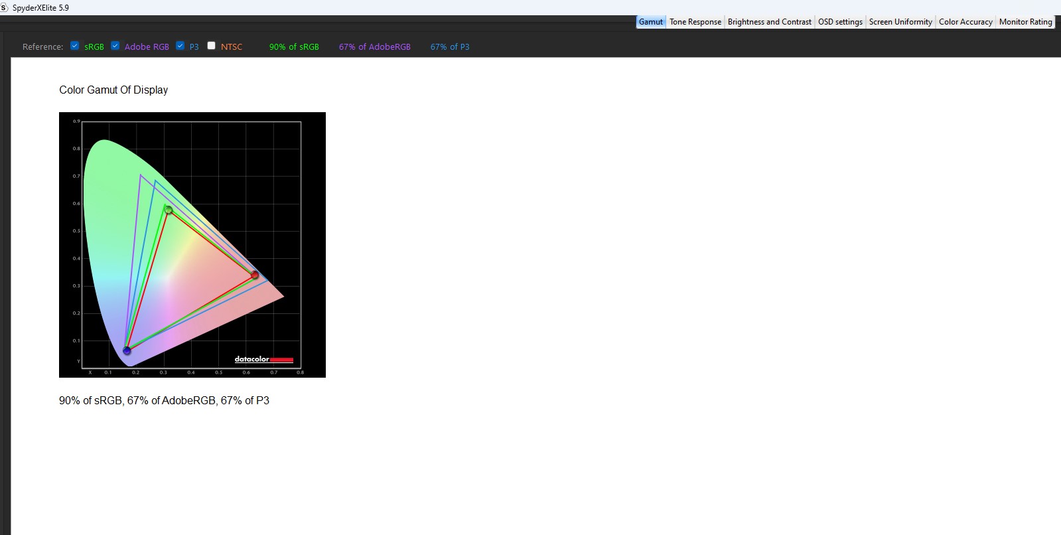Select the Color Accuracy tab

(x=965, y=22)
